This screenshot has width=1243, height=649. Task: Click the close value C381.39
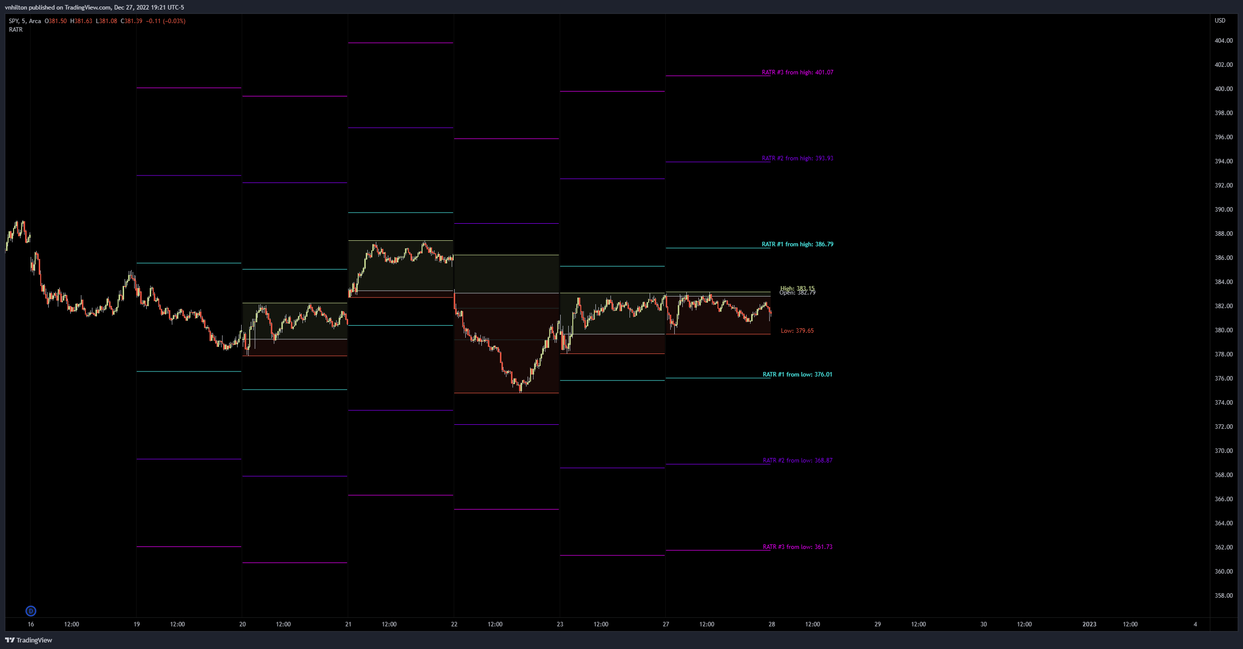click(x=132, y=21)
